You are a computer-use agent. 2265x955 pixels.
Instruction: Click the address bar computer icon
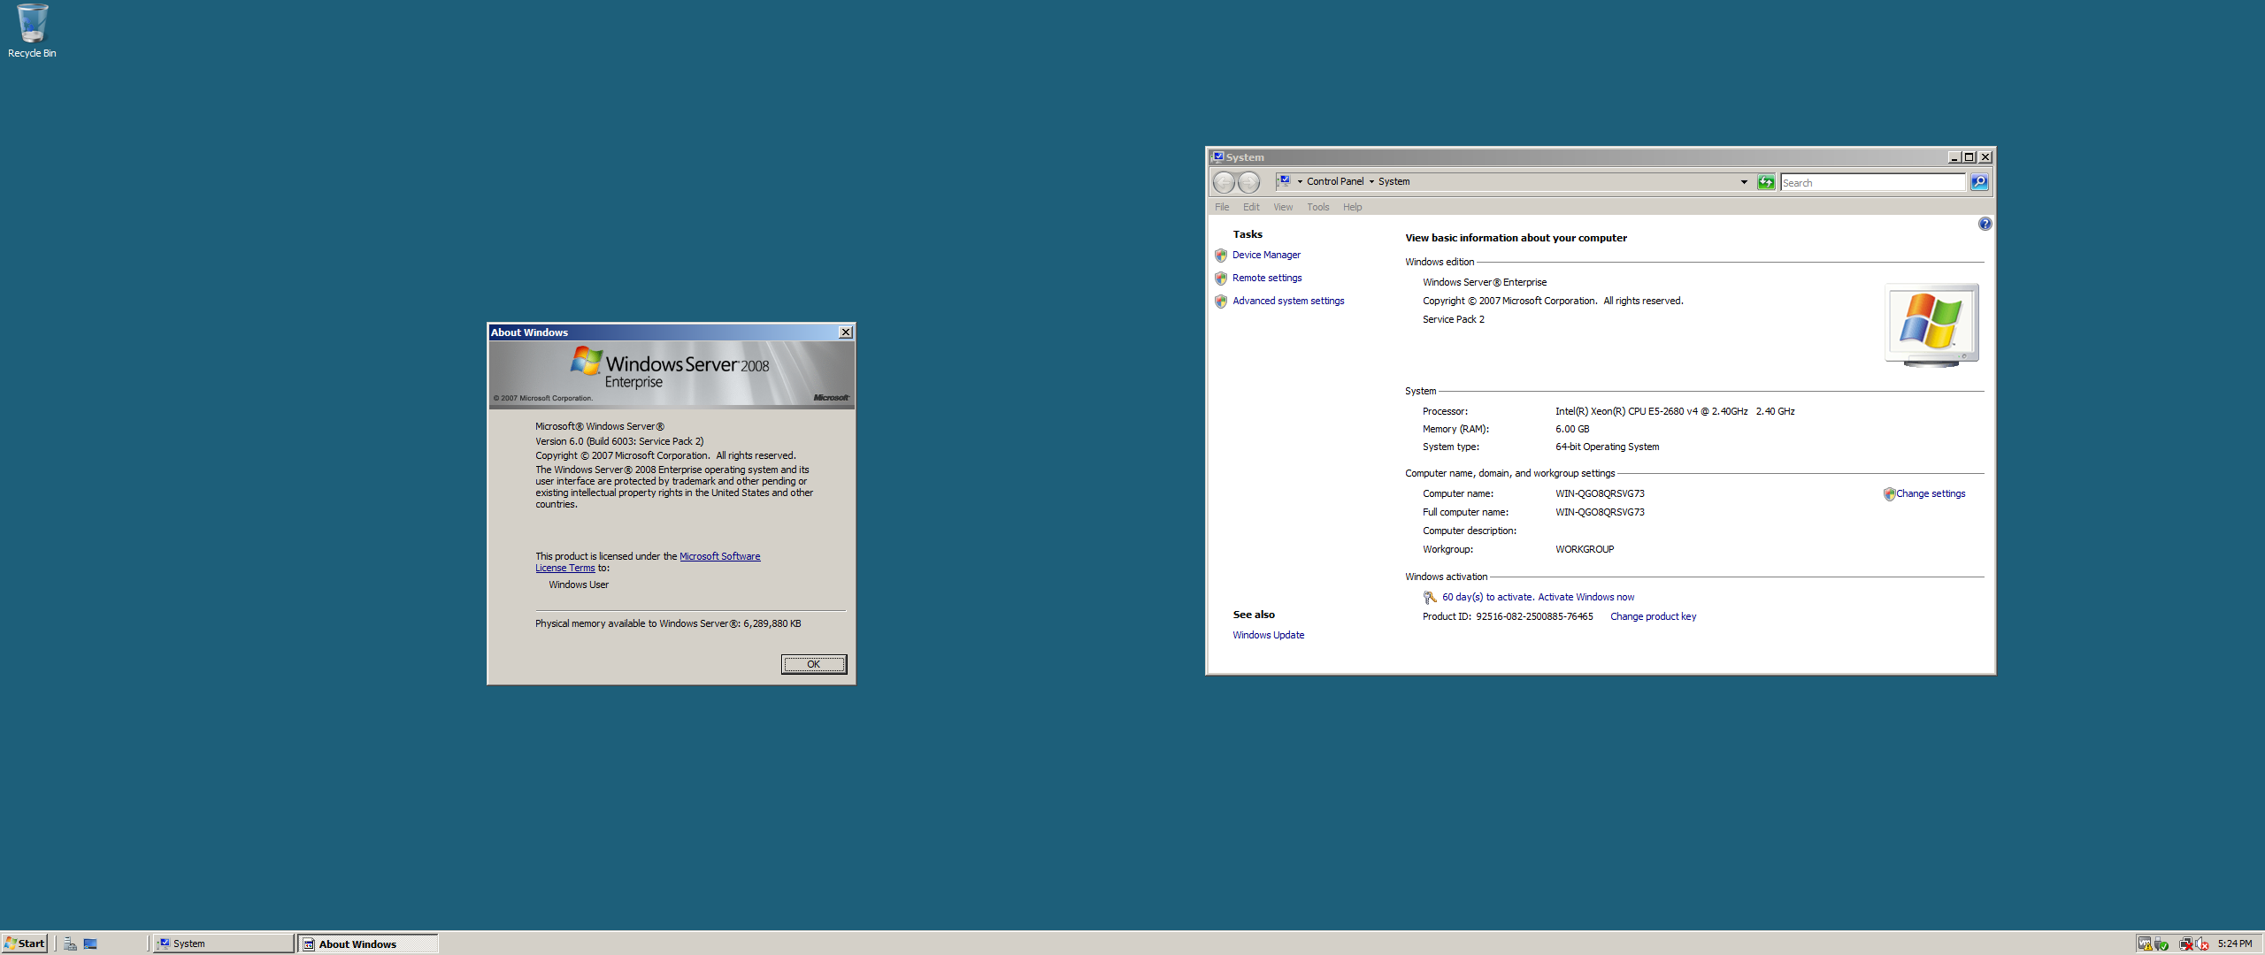pos(1284,181)
